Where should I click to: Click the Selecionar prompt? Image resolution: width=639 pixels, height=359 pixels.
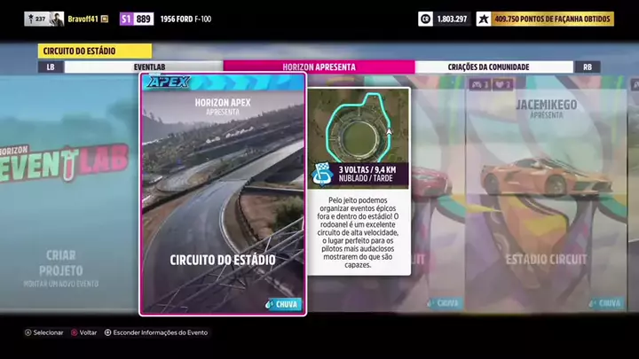click(x=43, y=332)
